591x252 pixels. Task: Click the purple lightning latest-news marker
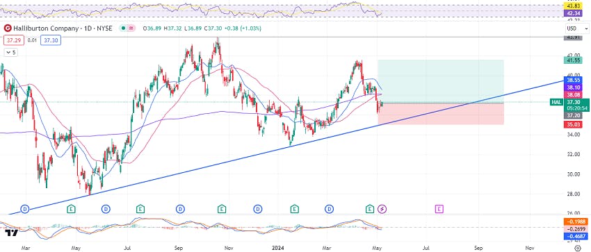point(382,209)
